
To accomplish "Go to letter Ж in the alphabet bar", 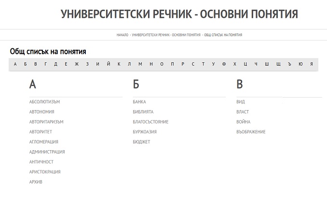I will coord(77,64).
